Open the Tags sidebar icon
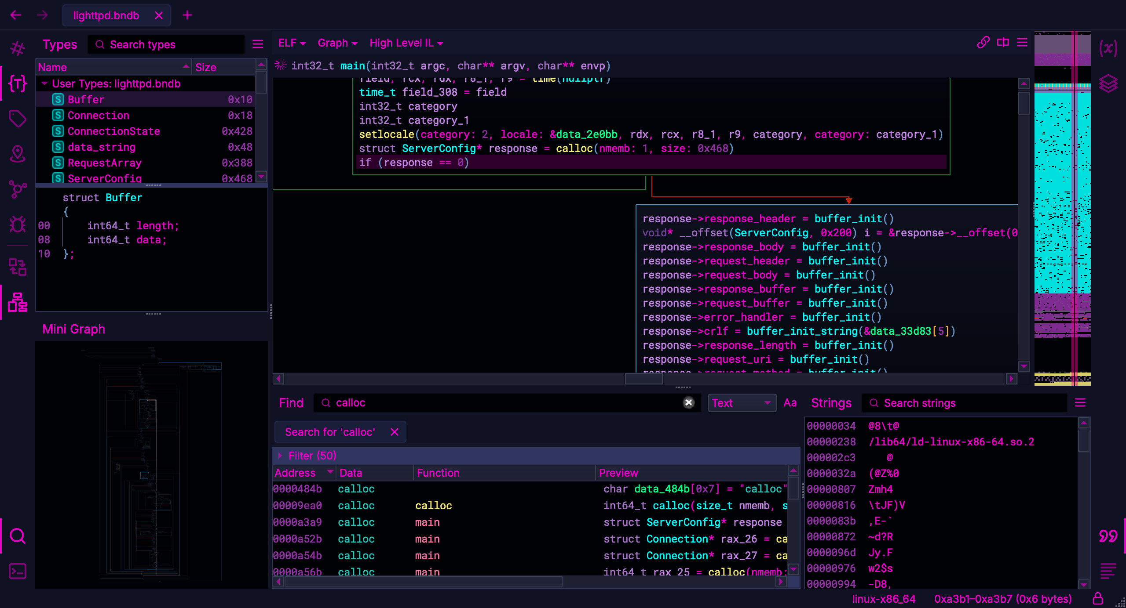This screenshot has width=1126, height=608. click(18, 119)
